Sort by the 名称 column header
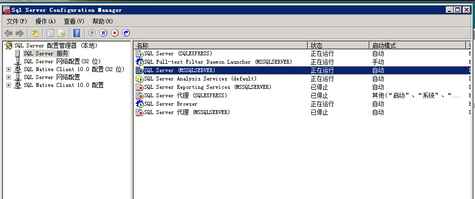 pyautogui.click(x=220, y=45)
